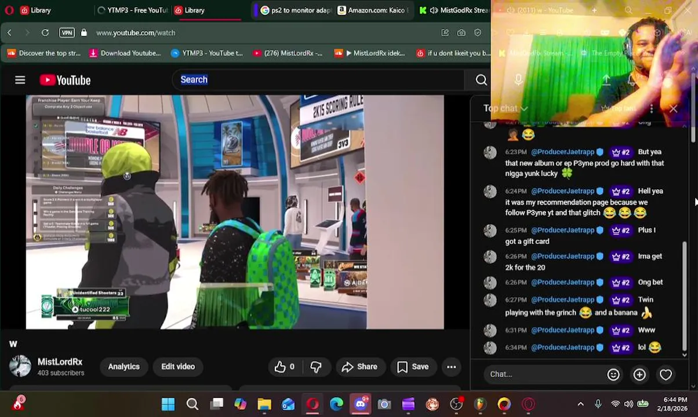Open the MistLordRx channel name link
This screenshot has height=417, width=698.
click(60, 361)
